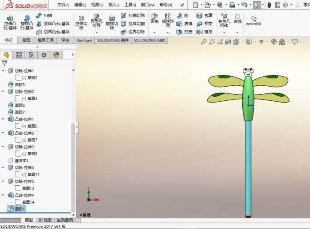Image resolution: width=310 pixels, height=229 pixels.
Task: Select the 草图14 sketch
Action: 25,202
